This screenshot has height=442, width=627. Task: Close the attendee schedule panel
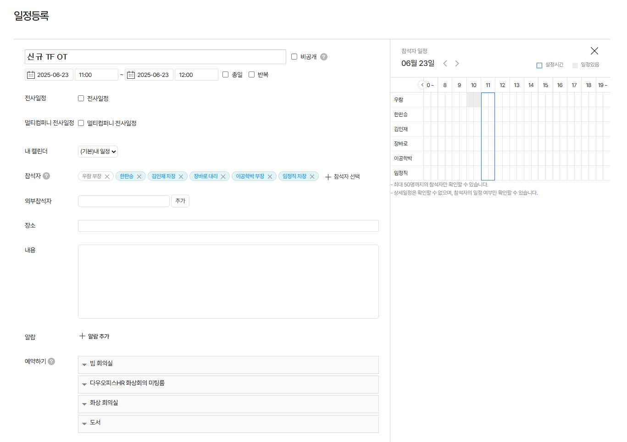594,51
